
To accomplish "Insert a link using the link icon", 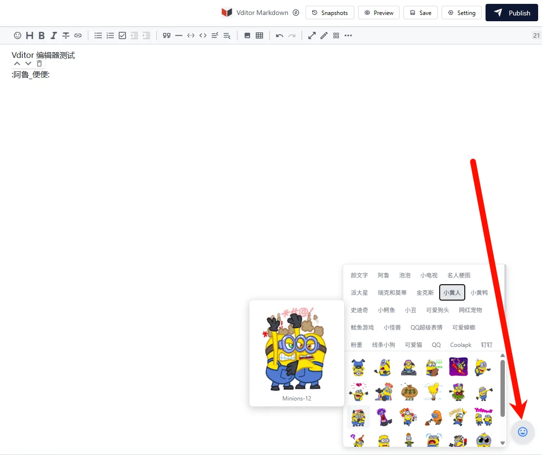I will pyautogui.click(x=78, y=35).
